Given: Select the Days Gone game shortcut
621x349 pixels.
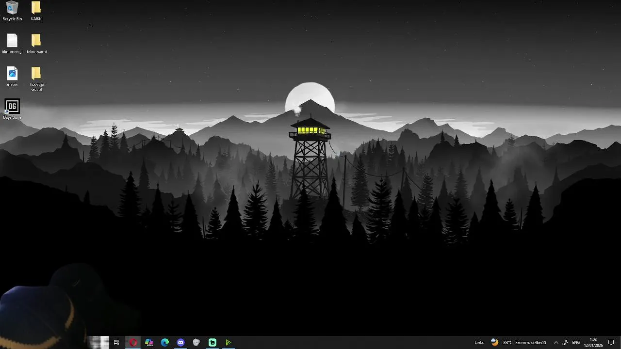Looking at the screenshot, I should click(12, 109).
